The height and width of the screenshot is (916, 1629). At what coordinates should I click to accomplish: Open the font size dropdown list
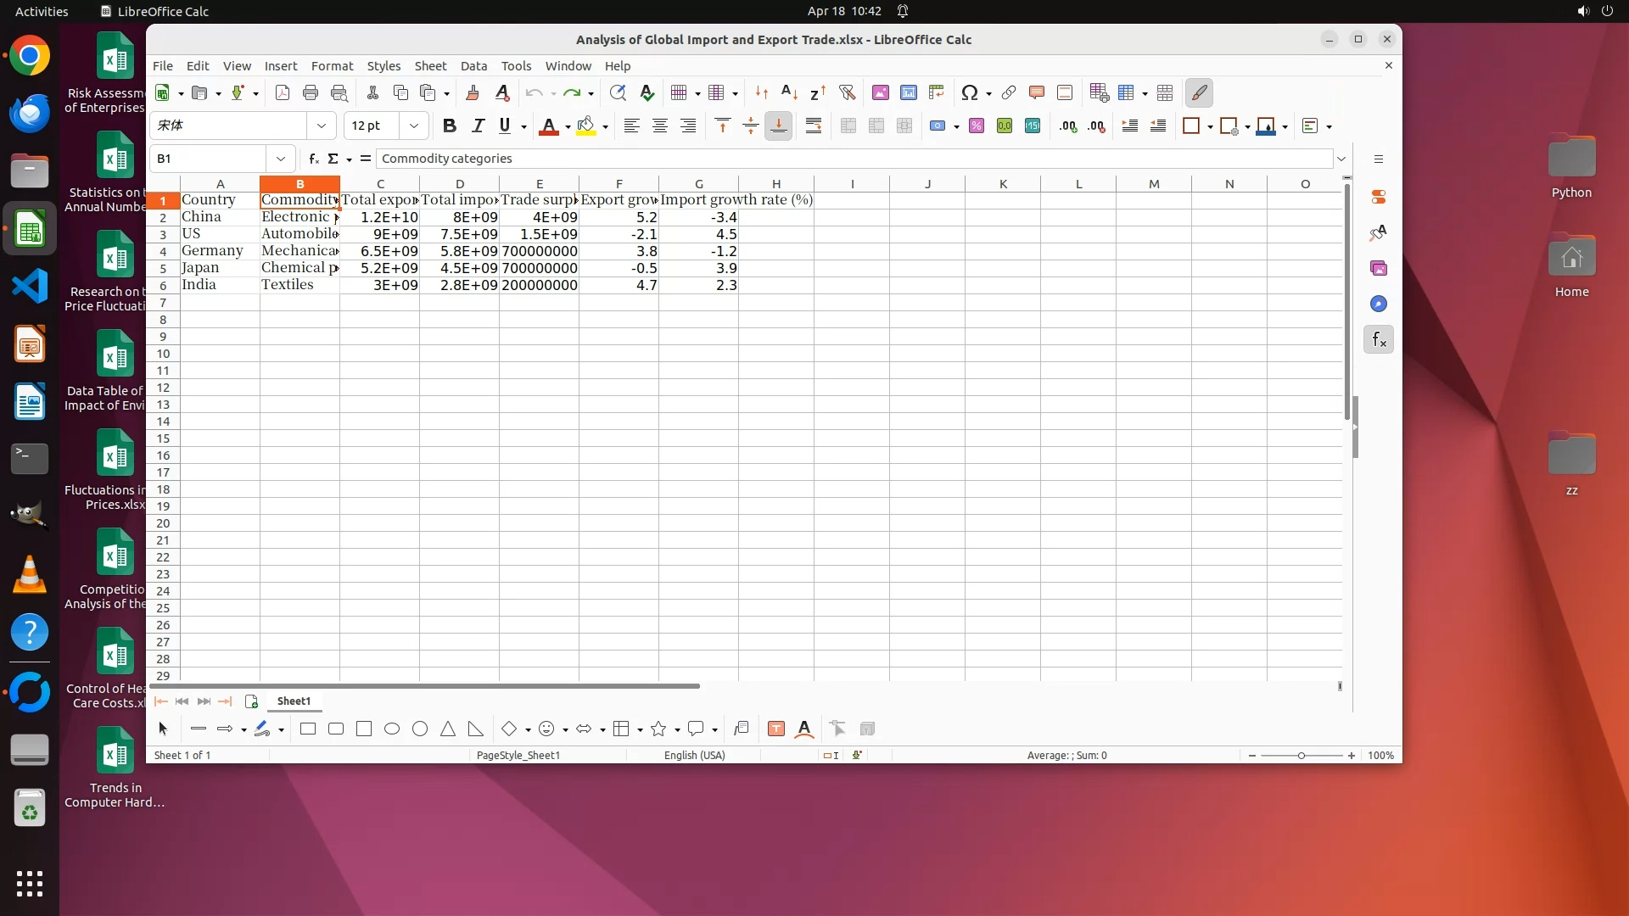coord(414,126)
